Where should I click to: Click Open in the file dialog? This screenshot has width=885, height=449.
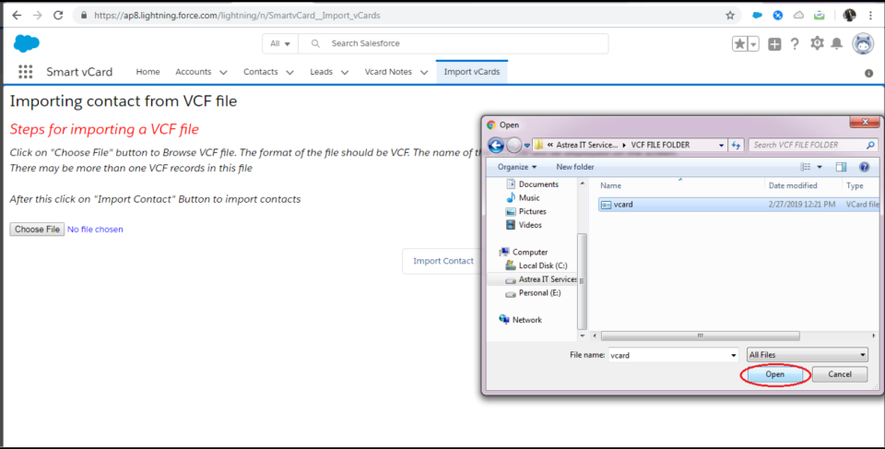pos(775,374)
